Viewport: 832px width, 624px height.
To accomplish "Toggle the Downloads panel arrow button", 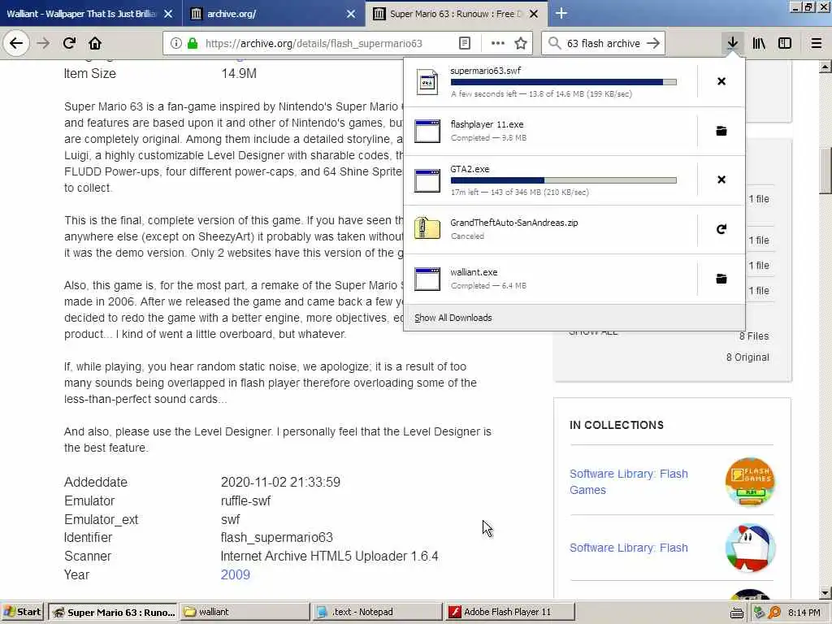I will pos(732,43).
